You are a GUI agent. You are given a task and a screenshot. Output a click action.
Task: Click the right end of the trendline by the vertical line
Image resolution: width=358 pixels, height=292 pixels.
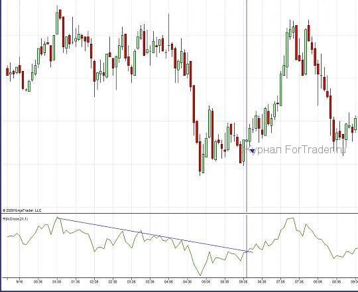(251, 252)
